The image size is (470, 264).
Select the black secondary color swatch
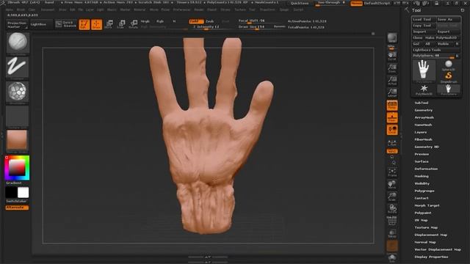click(x=11, y=192)
